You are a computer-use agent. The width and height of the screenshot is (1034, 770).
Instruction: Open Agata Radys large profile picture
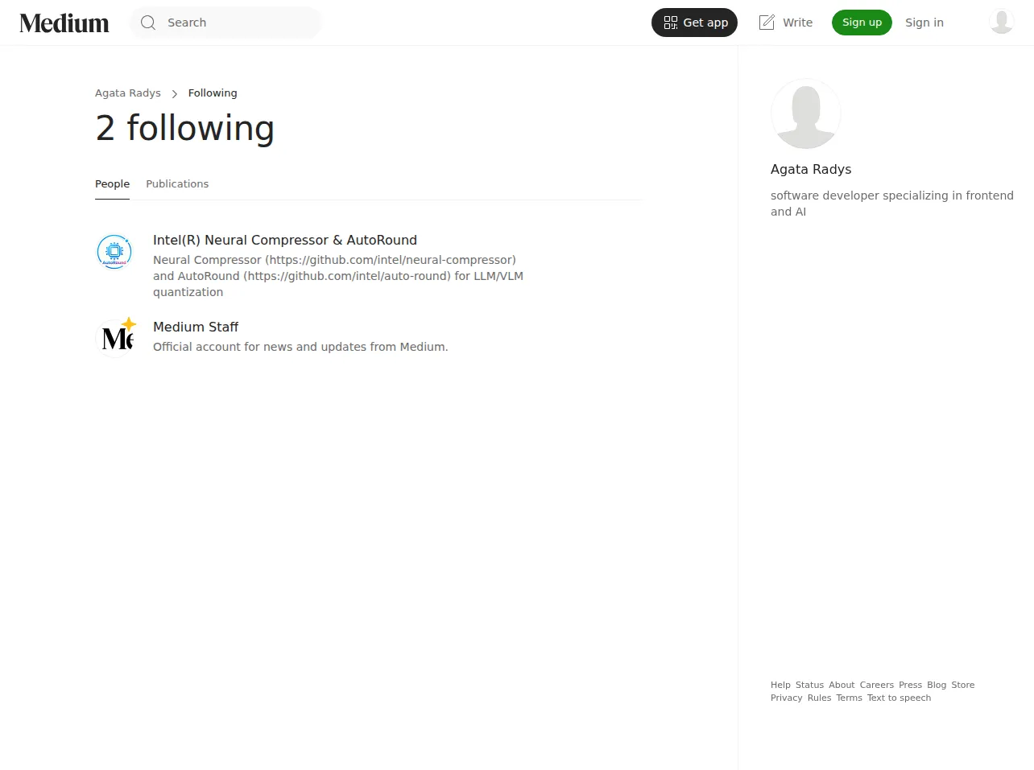(806, 113)
